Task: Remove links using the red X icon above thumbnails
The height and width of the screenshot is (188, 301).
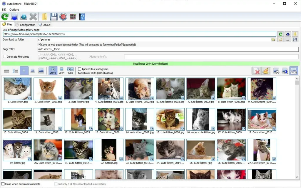Action: (256, 70)
